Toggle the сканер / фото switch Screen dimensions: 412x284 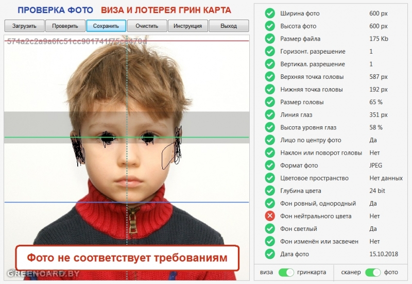(372, 273)
